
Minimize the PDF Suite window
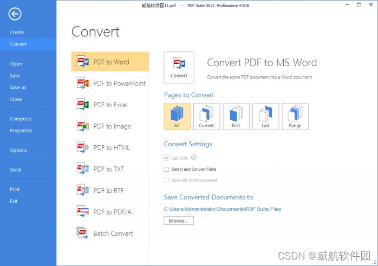(347, 4)
